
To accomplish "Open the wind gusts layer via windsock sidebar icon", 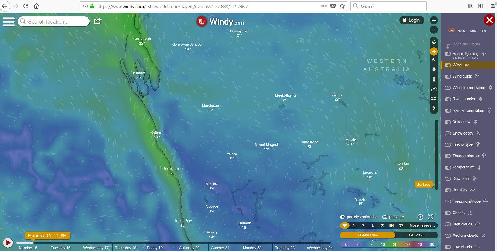I will click(434, 60).
